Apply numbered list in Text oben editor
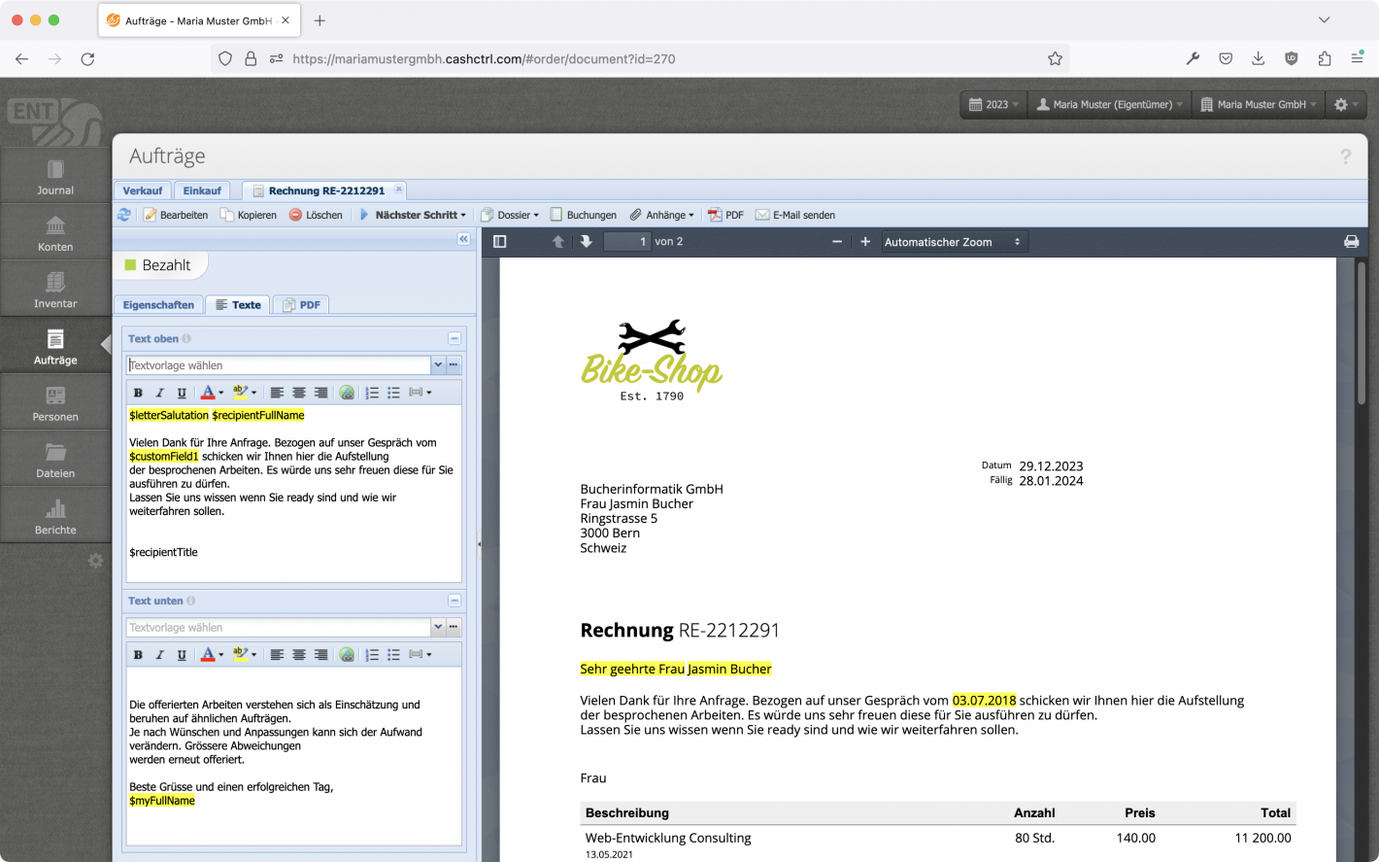Screen dimensions: 1379x862 click(x=372, y=392)
